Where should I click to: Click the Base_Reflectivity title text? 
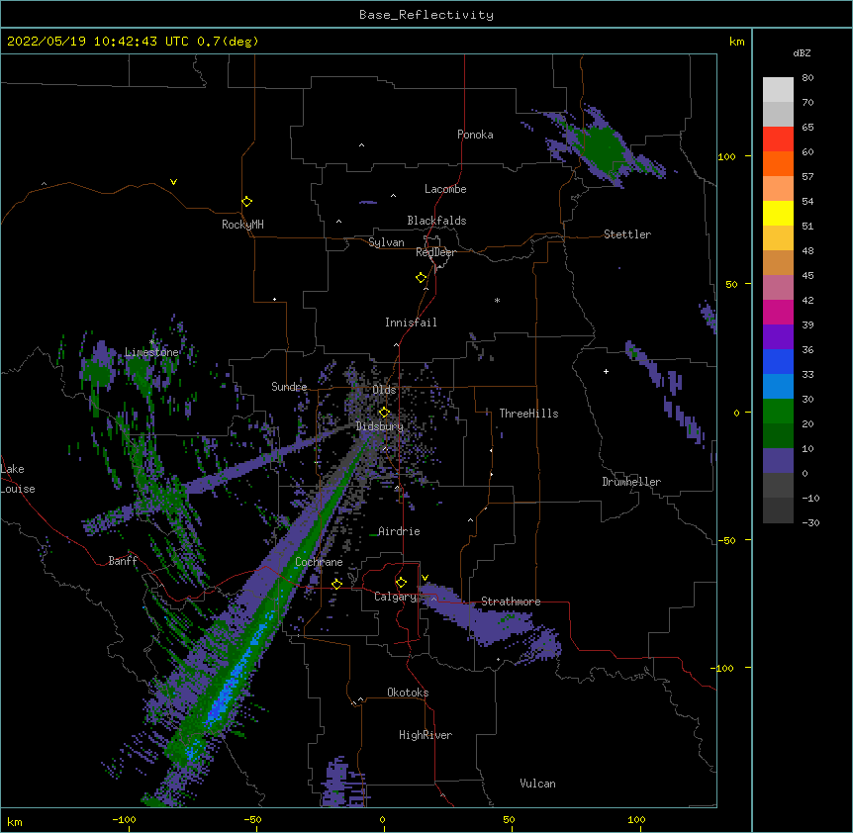(x=426, y=15)
